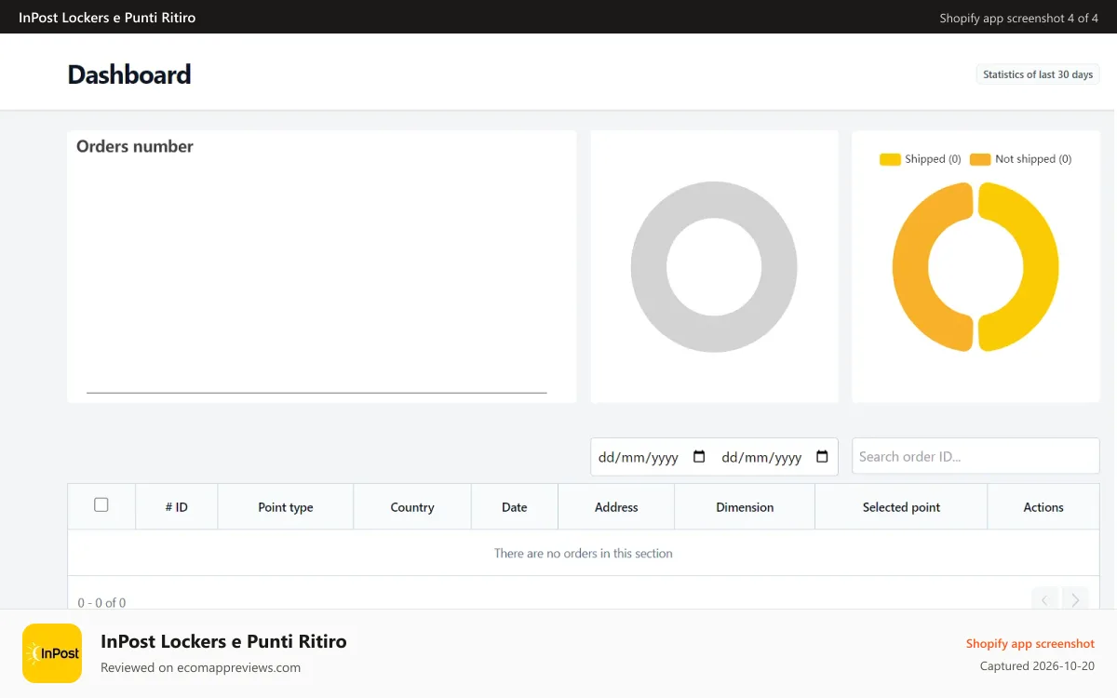Click the orange Not shipped donut segment
Screen dimensions: 1117x698
point(910,267)
